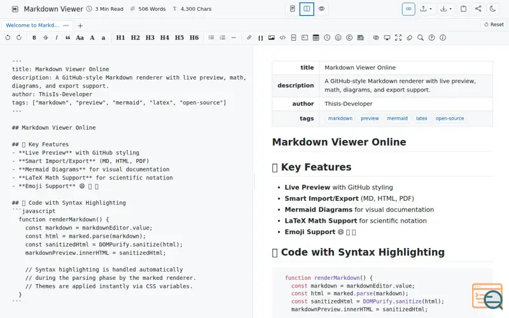This screenshot has width=509, height=318.
Task: Convert text to uppercase with the A button
Action: 92,38
